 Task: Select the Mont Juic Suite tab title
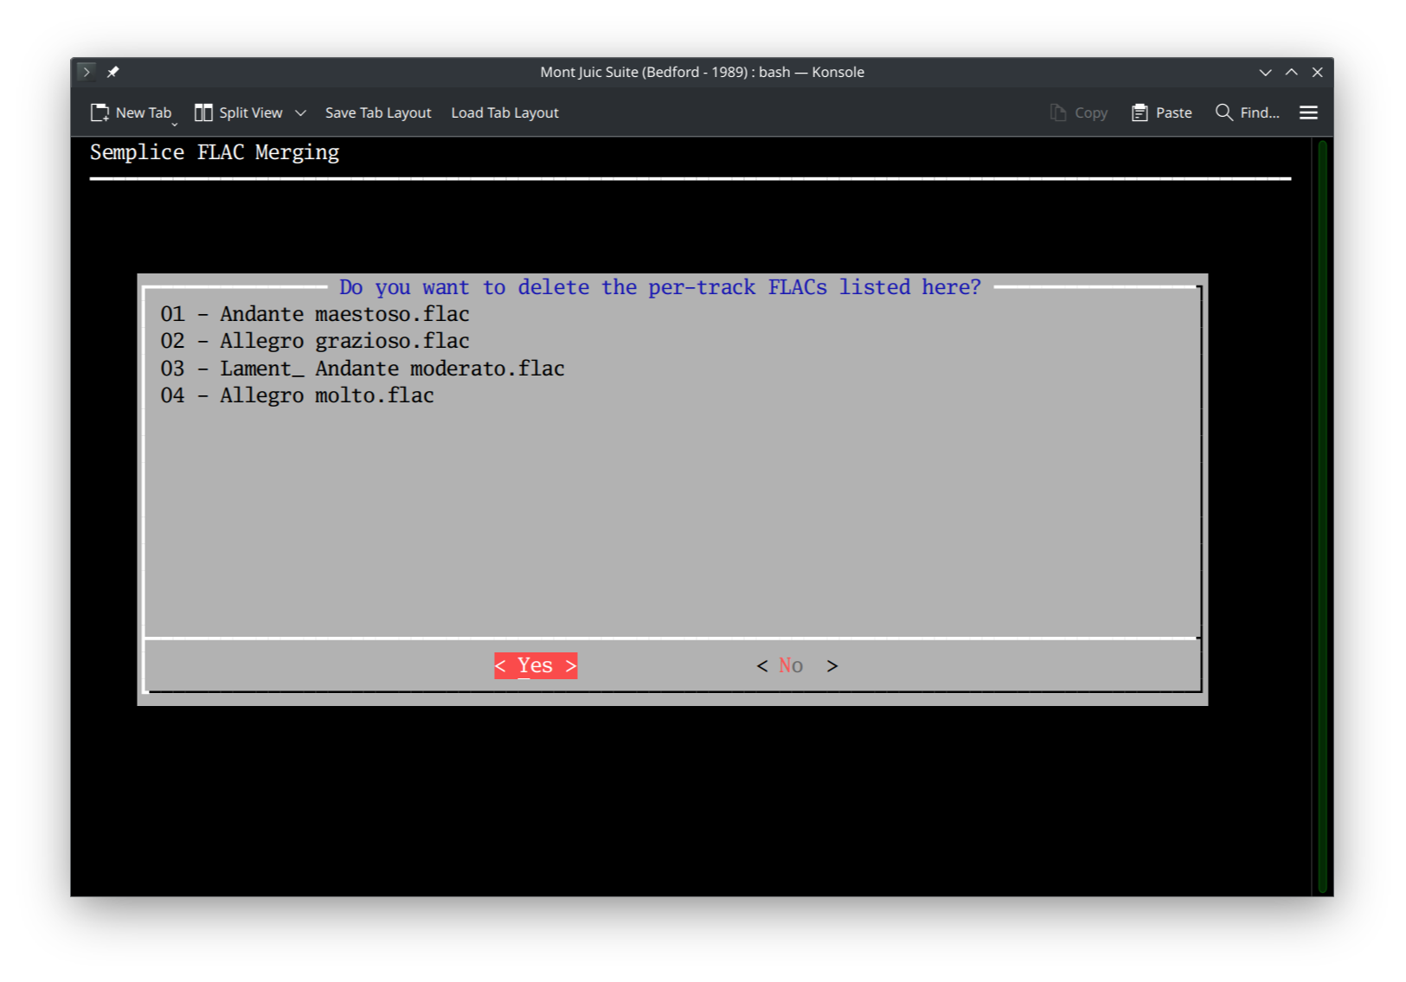[x=702, y=72]
